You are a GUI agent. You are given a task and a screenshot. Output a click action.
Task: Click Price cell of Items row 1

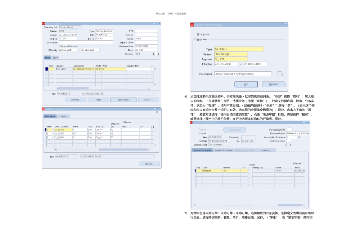click(x=114, y=69)
